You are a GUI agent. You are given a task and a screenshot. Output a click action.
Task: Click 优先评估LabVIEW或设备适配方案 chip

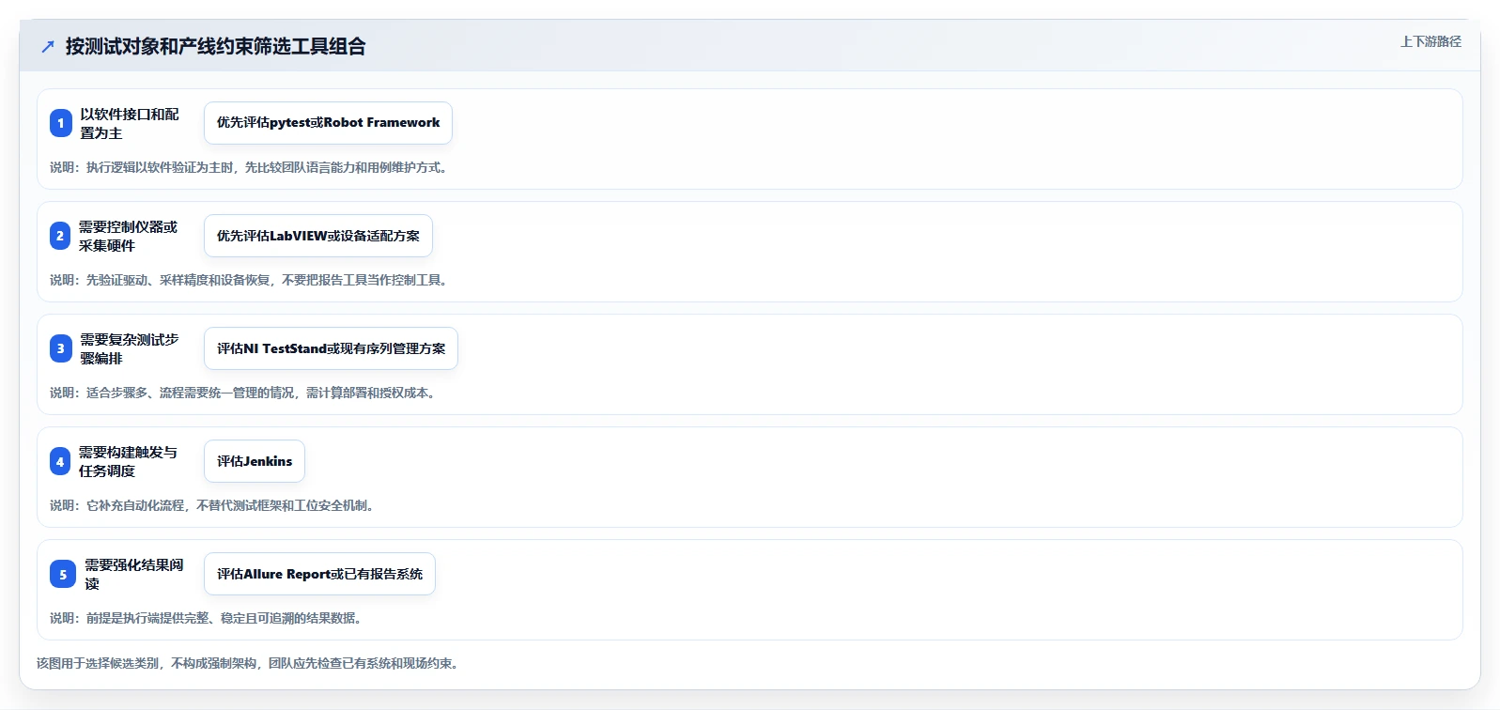(318, 236)
